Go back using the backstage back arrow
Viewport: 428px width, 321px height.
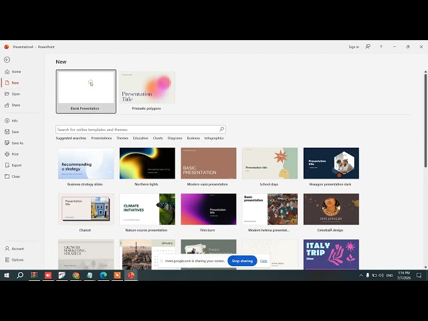click(x=7, y=60)
